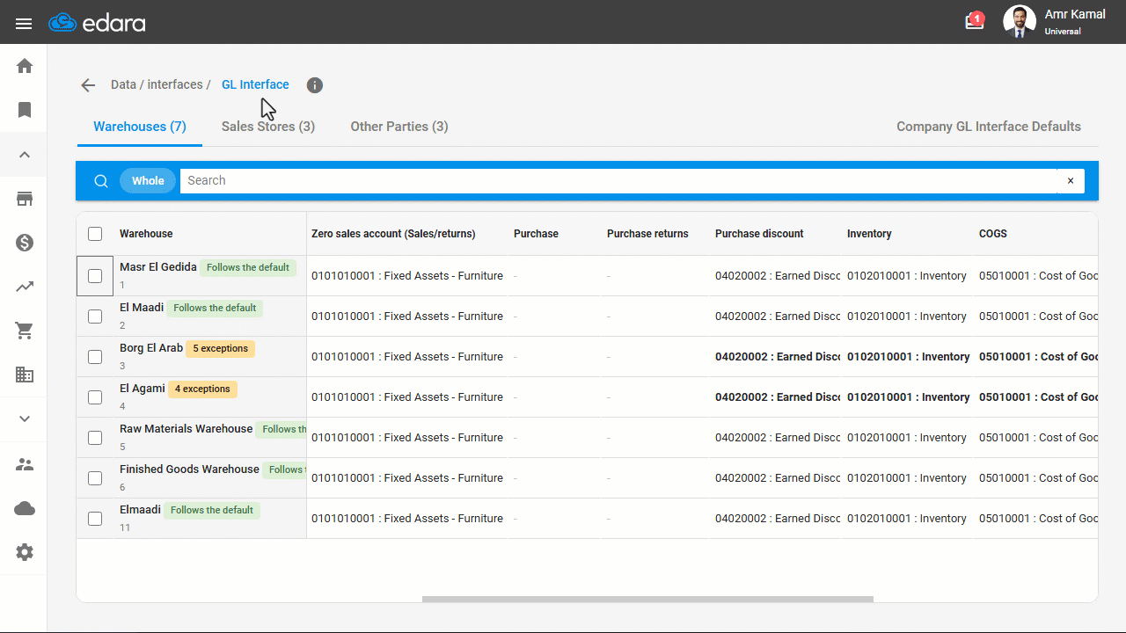Open the people sidebar icon
1126x633 pixels.
[25, 464]
